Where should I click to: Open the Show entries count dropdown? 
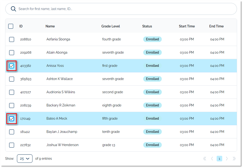[25, 158]
